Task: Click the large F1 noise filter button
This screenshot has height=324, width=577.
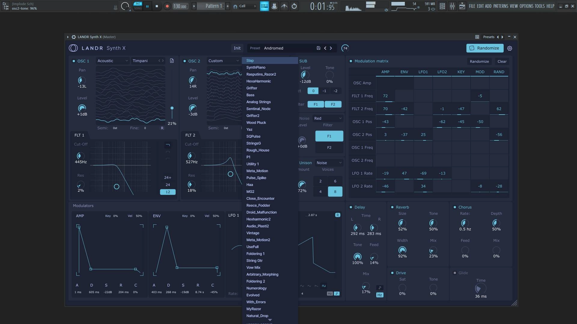Action: [x=329, y=136]
